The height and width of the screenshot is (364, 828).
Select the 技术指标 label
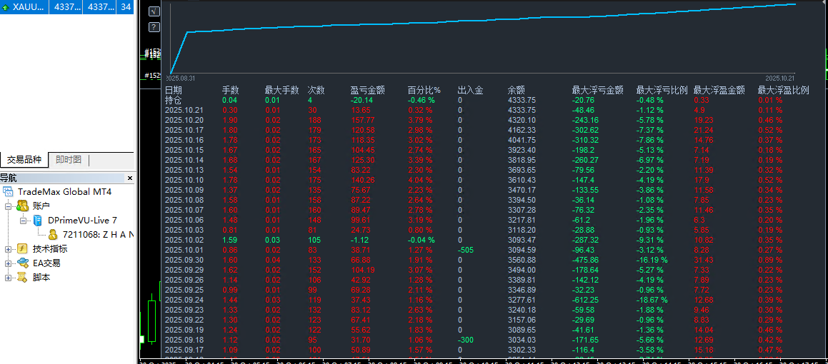point(49,248)
